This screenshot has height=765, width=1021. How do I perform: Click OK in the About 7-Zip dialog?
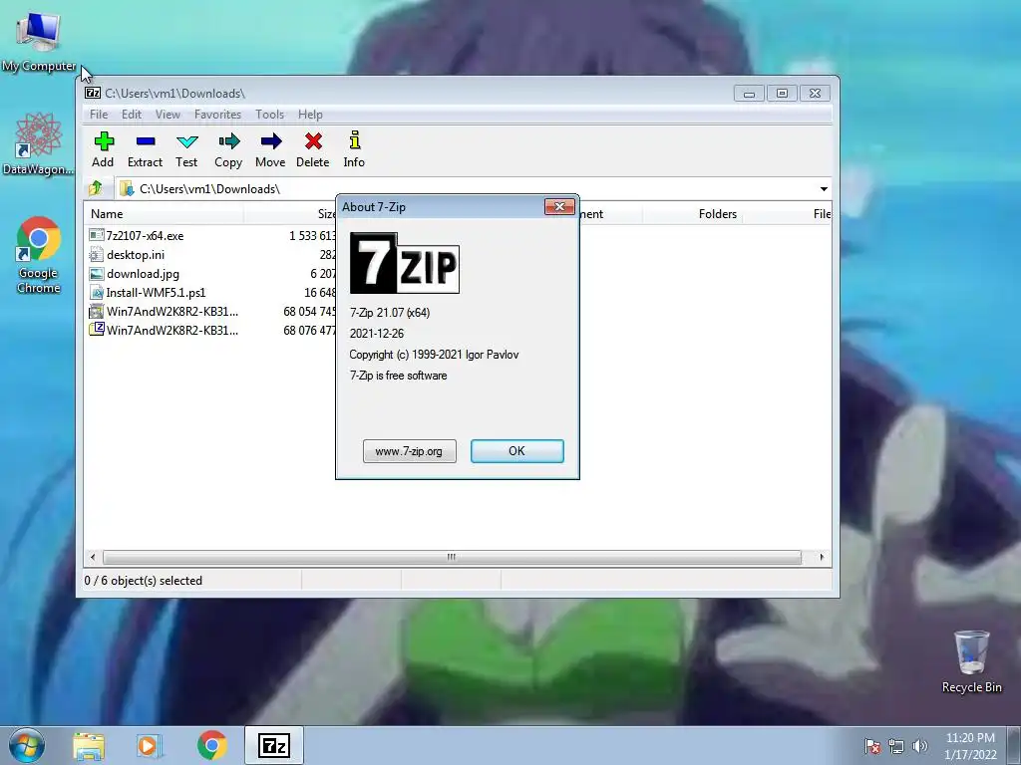pos(517,451)
